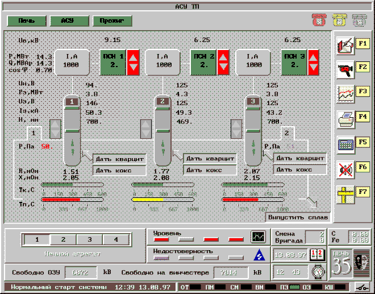The height and width of the screenshot is (294, 375).
Task: Mute sound with the F6 speaker icon
Action: coord(344,169)
